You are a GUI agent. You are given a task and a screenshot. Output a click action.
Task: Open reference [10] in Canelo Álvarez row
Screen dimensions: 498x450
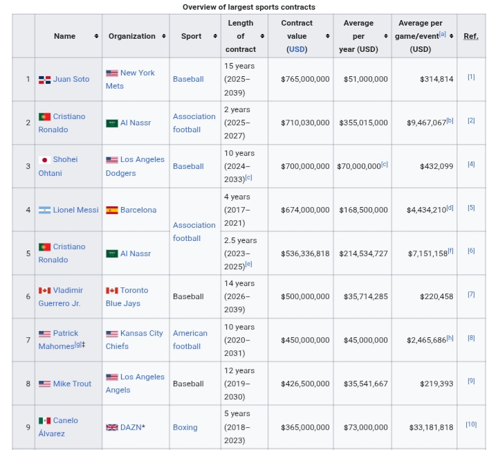(x=471, y=424)
